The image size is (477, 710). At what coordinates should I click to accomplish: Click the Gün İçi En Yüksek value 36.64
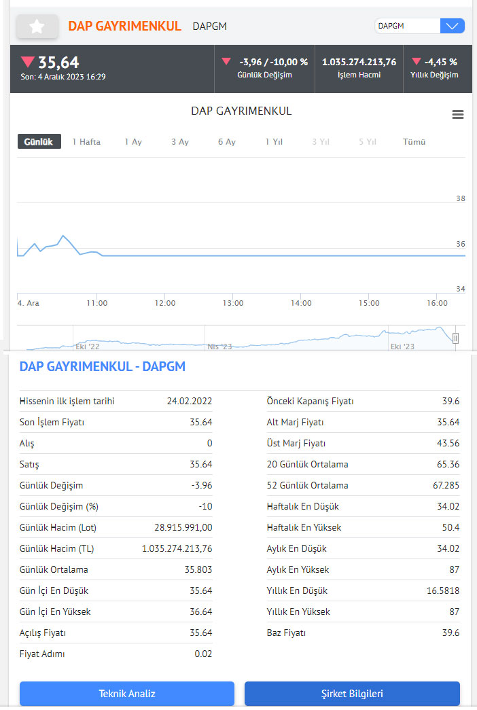(200, 611)
